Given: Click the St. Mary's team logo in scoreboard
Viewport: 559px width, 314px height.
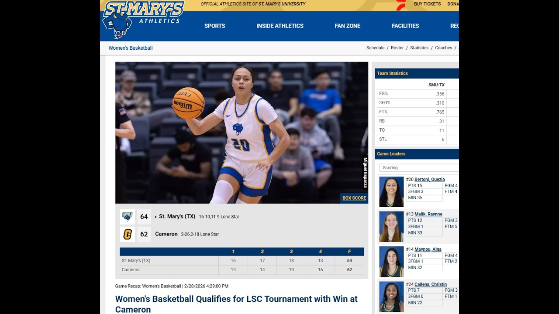Looking at the screenshot, I should click(x=127, y=216).
